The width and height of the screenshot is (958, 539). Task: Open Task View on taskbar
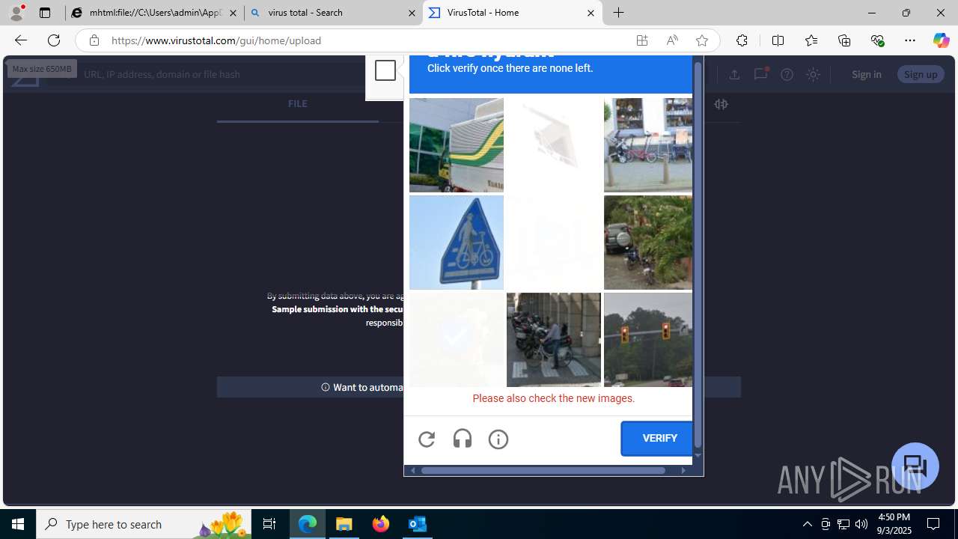269,524
